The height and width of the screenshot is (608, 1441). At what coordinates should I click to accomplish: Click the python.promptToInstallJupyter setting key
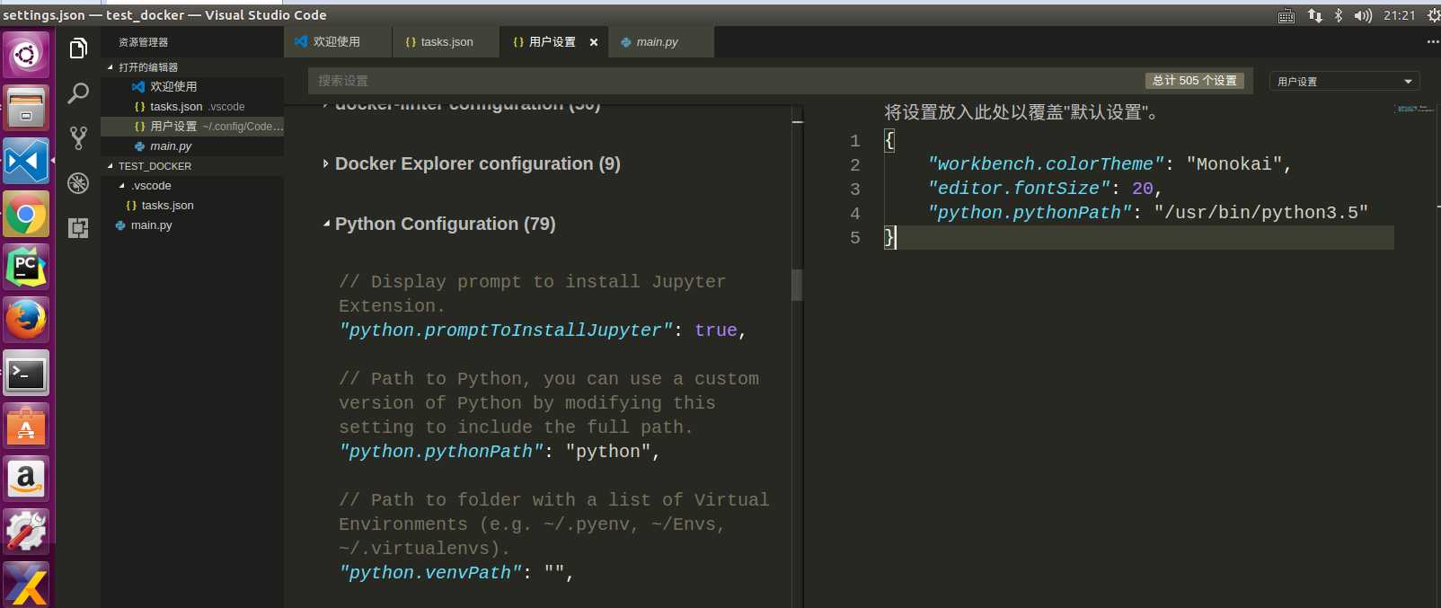(x=507, y=330)
